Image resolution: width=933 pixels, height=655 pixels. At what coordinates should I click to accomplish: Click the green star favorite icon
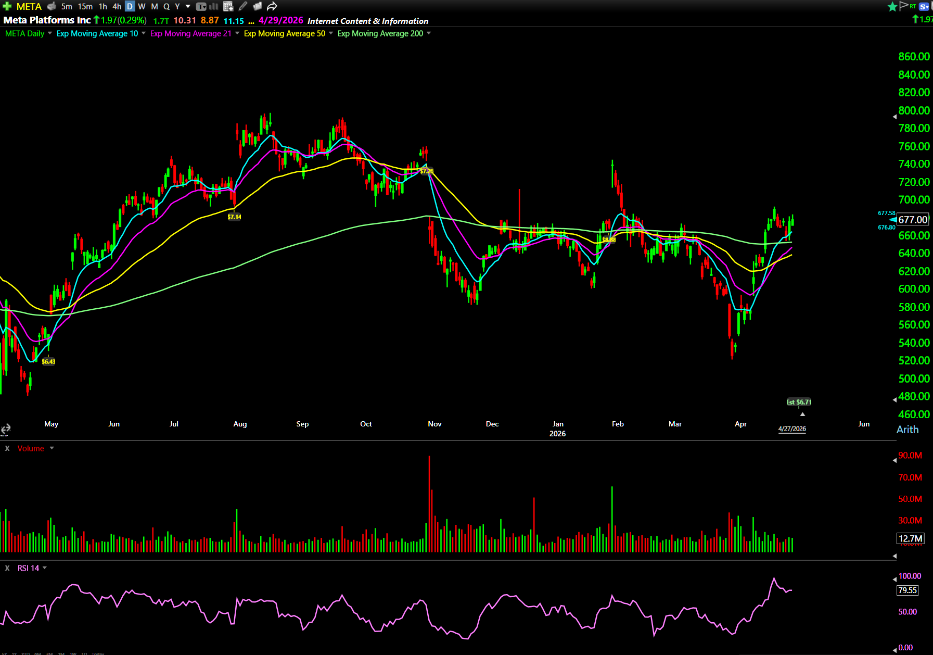point(892,6)
